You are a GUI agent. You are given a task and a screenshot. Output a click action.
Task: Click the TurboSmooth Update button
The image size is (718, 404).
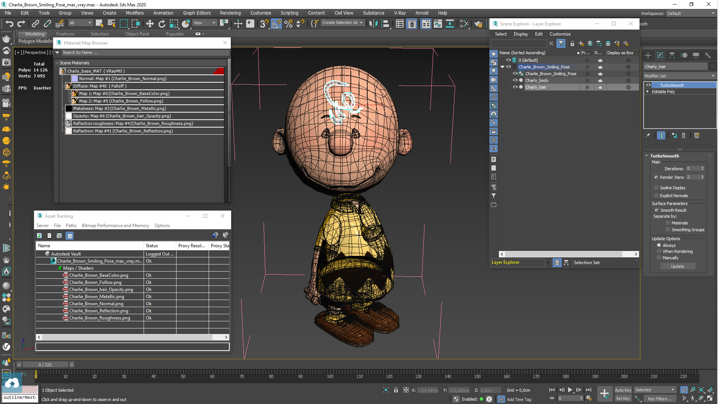pyautogui.click(x=678, y=266)
